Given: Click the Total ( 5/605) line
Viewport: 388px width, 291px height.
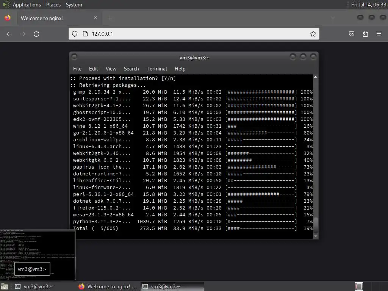Looking at the screenshot, I should 193,228.
